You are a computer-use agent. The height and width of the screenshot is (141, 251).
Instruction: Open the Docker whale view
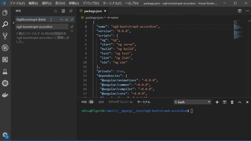[x=5, y=95]
